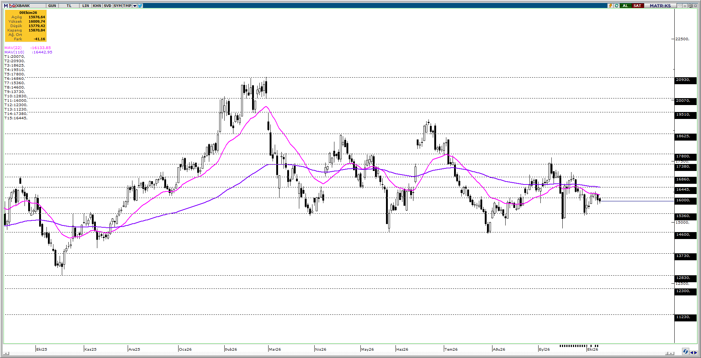
Task: Select the GUN period button
Action: click(52, 5)
